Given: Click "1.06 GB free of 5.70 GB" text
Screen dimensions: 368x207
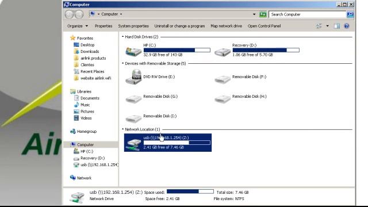Looking at the screenshot, I should tap(252, 55).
